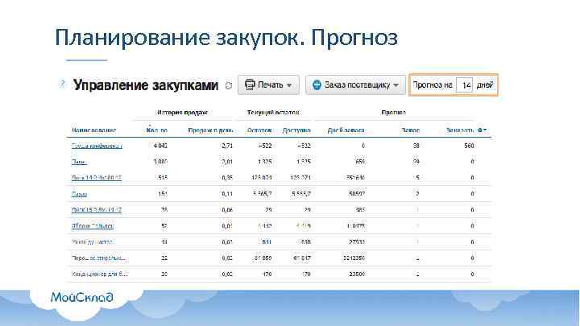Select the Текущий остаток group header
This screenshot has width=580, height=326.
click(x=273, y=113)
